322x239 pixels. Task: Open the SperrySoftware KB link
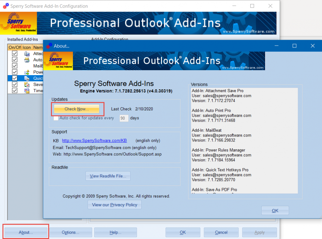94,141
